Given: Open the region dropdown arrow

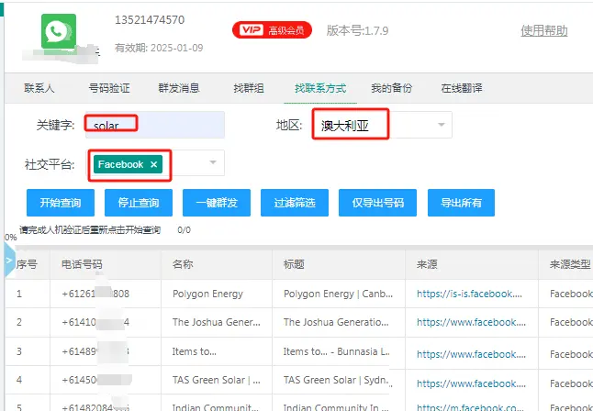Looking at the screenshot, I should pyautogui.click(x=442, y=124).
